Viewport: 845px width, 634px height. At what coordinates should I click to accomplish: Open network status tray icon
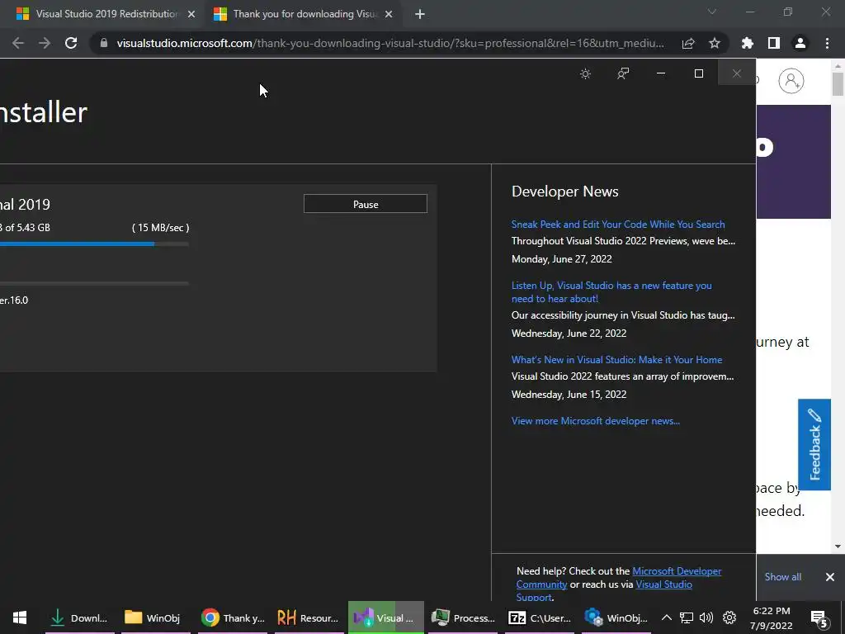click(686, 617)
